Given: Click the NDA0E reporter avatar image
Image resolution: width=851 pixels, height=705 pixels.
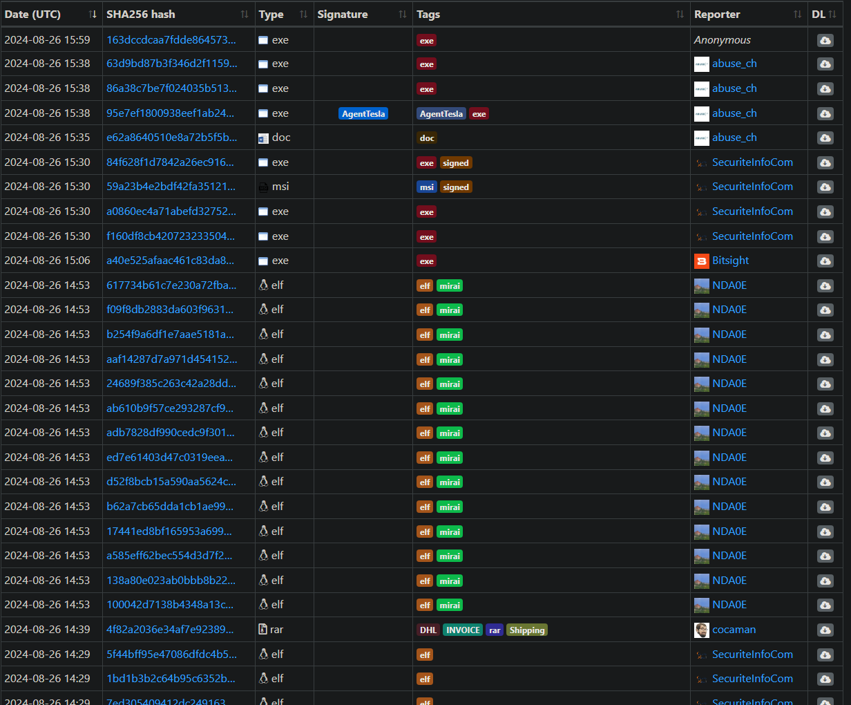Looking at the screenshot, I should (701, 285).
